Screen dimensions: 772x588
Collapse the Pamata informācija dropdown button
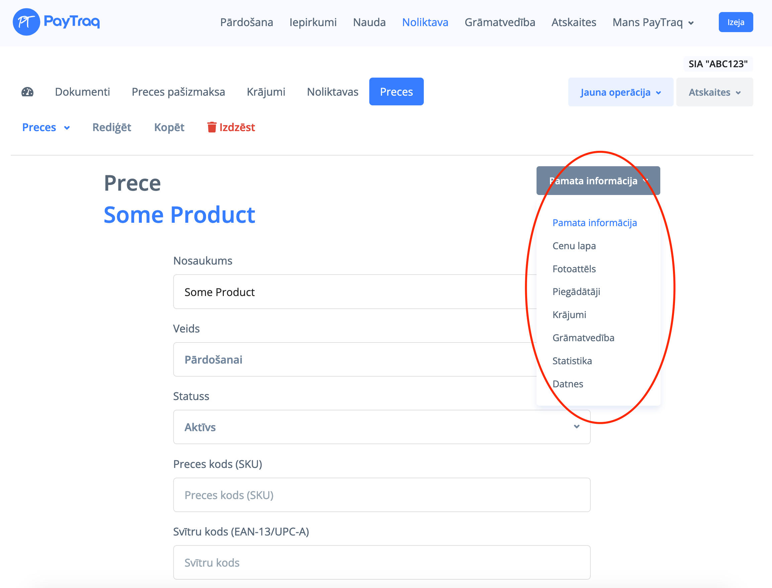pyautogui.click(x=598, y=181)
